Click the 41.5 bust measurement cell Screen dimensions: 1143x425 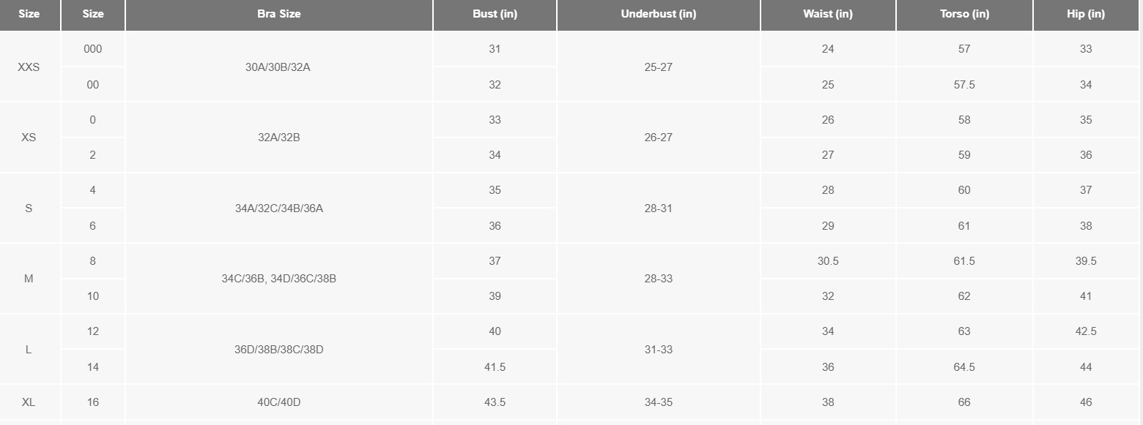coord(495,367)
